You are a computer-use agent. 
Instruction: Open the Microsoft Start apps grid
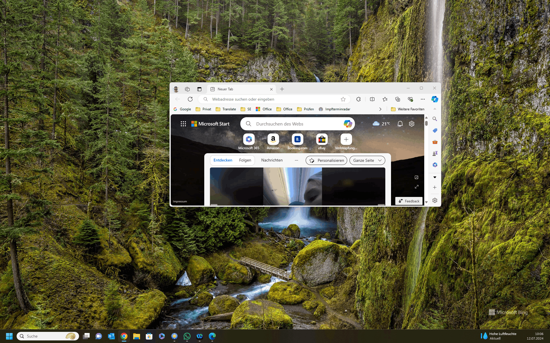click(183, 124)
